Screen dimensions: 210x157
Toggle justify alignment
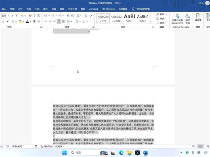point(59,21)
